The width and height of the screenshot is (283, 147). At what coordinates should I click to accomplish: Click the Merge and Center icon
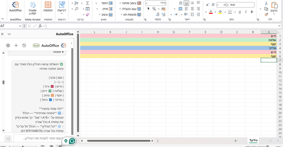click(180, 9)
